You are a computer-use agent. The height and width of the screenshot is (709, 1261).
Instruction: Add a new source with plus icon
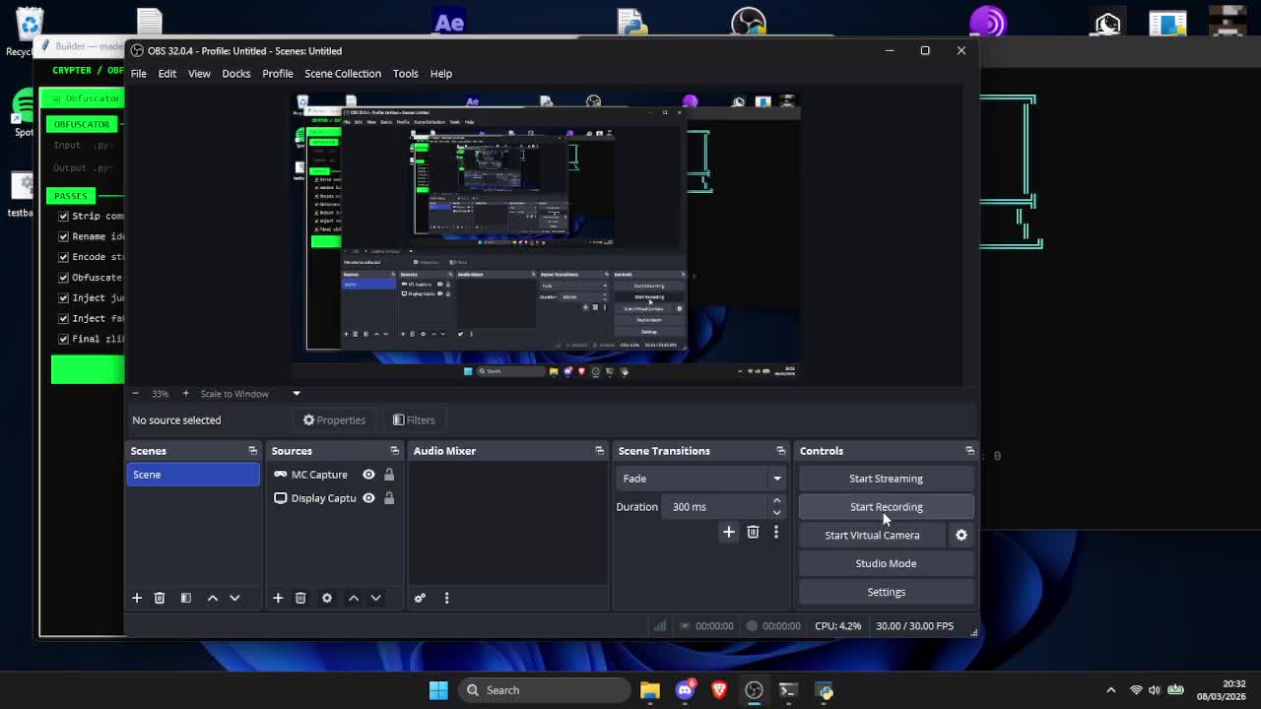278,598
